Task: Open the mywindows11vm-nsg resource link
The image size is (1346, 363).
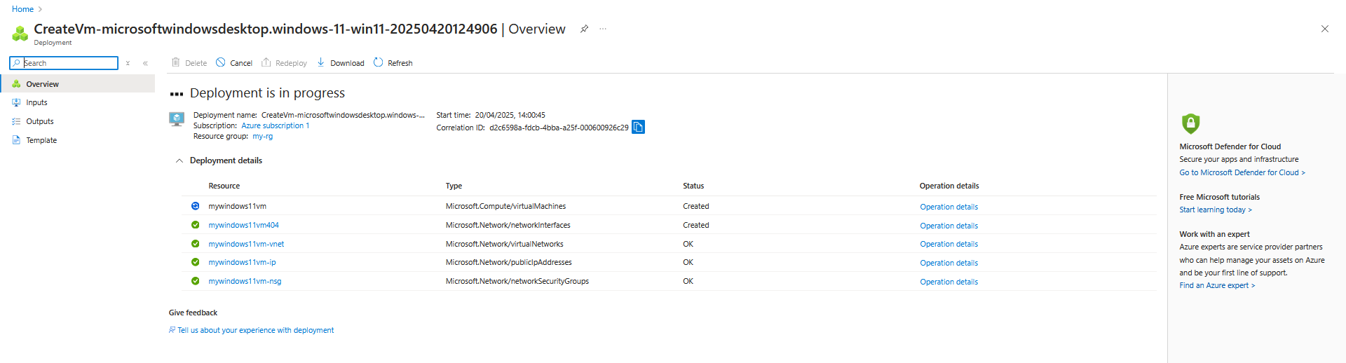Action: [245, 281]
